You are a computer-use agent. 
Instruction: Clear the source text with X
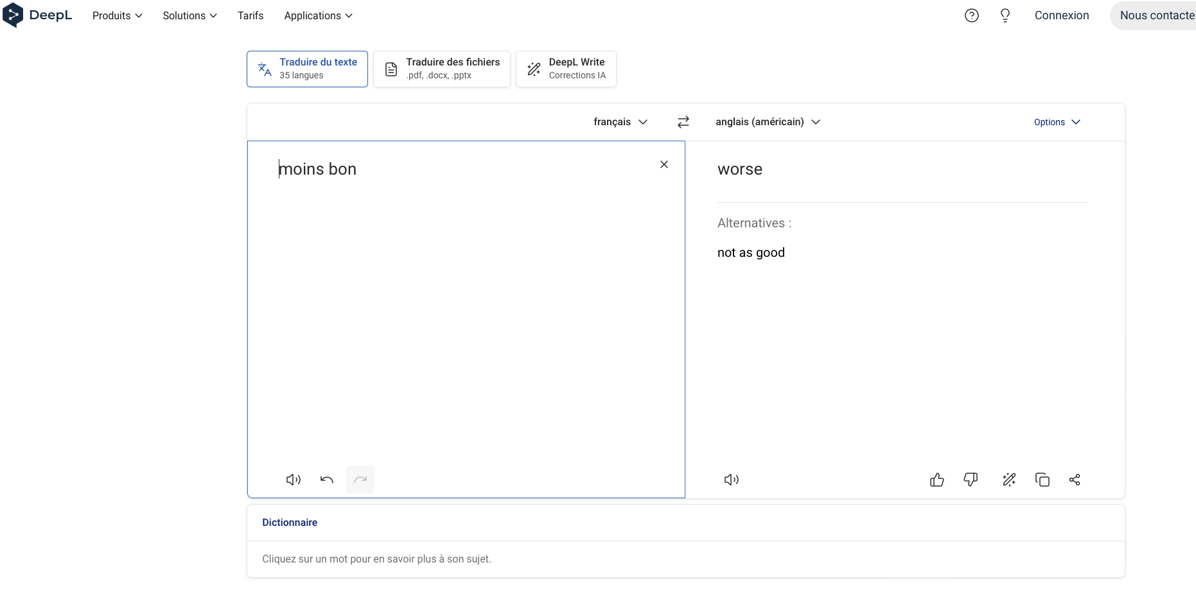[x=664, y=164]
